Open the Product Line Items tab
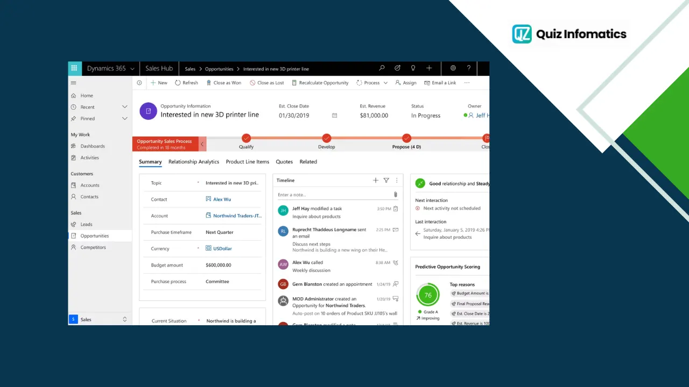The image size is (689, 387). click(x=248, y=162)
